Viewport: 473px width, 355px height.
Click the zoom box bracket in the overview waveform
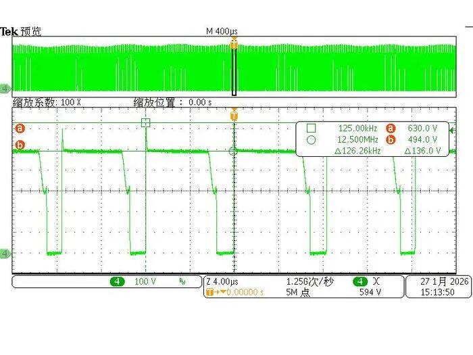point(234,71)
